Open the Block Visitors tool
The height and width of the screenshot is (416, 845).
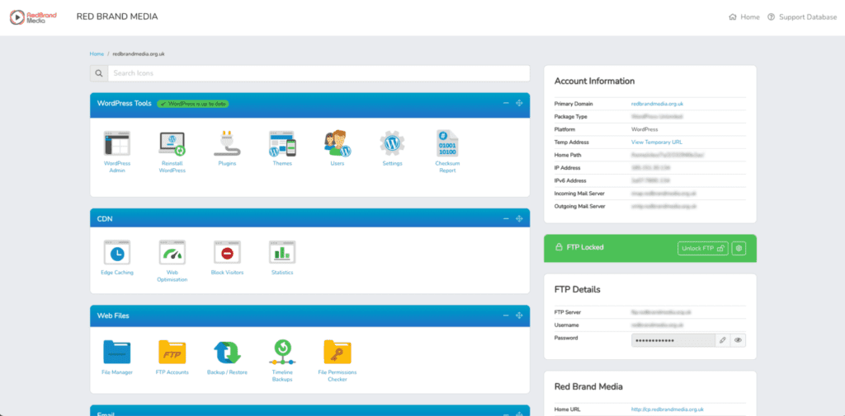(x=227, y=252)
